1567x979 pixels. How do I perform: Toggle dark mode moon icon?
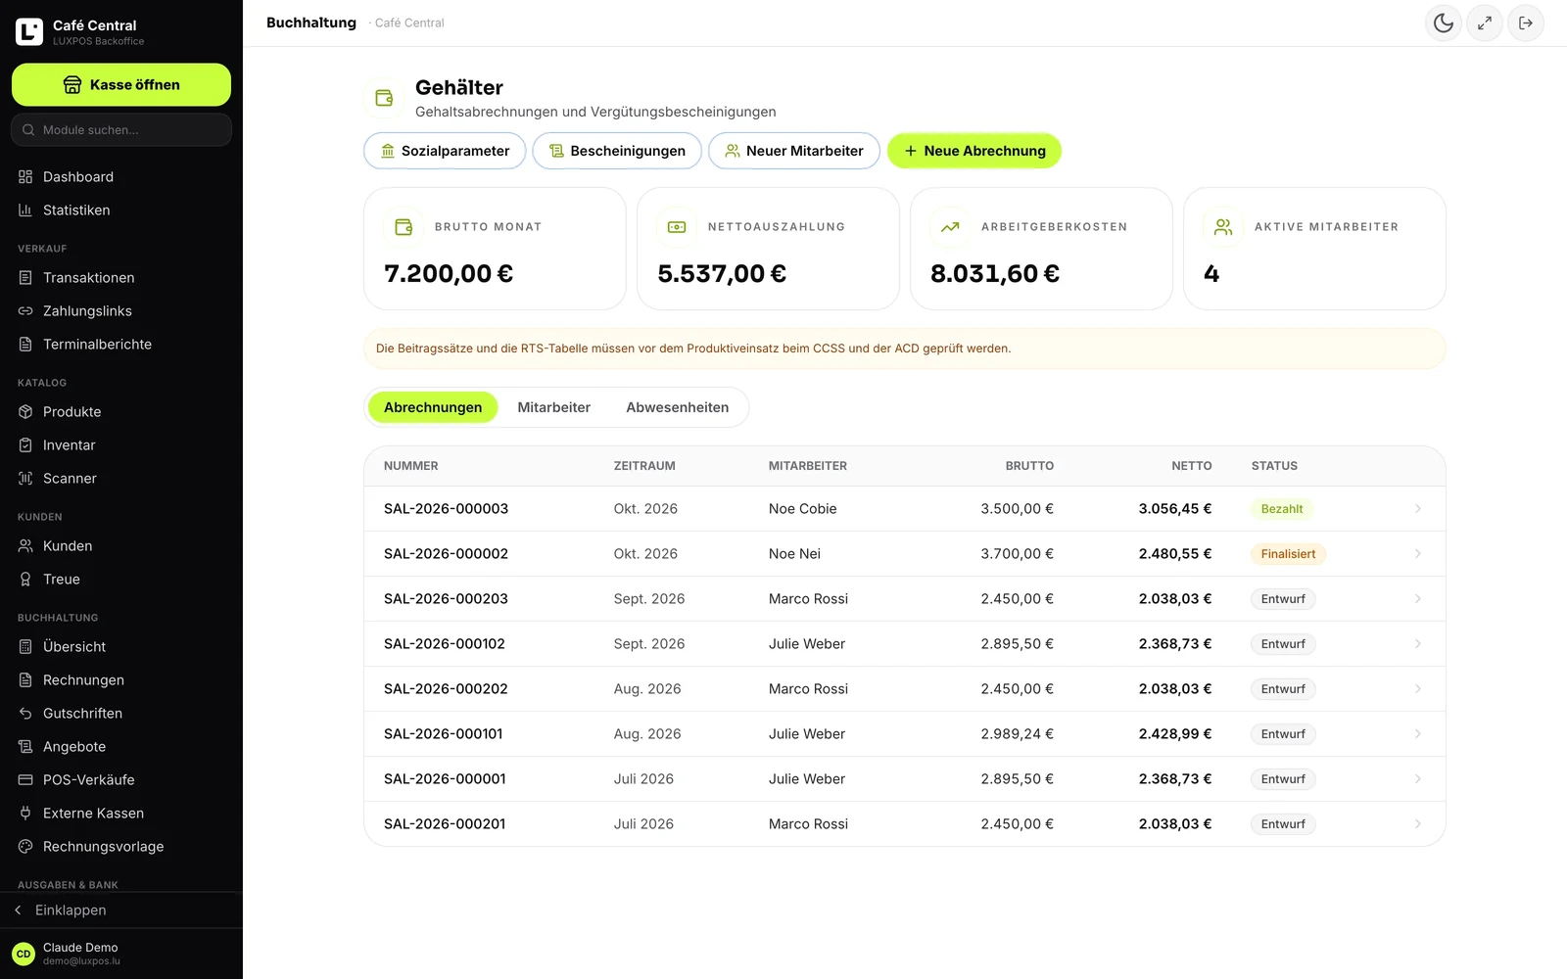tap(1444, 23)
